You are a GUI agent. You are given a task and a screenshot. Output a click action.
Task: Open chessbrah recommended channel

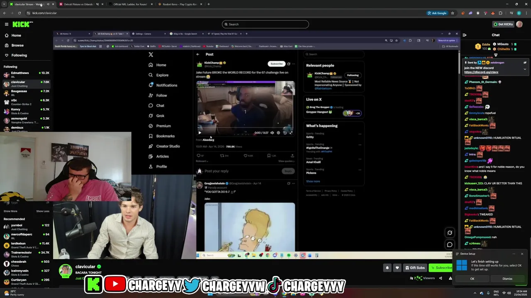27,263
